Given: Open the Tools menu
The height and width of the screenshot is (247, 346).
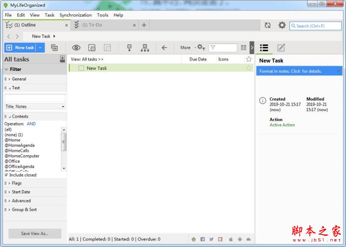Looking at the screenshot, I should click(103, 15).
